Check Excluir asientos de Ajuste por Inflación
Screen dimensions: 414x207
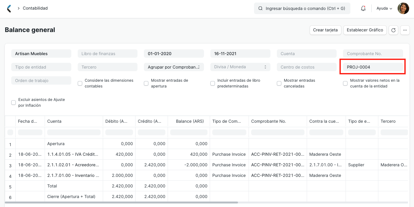click(x=13, y=103)
